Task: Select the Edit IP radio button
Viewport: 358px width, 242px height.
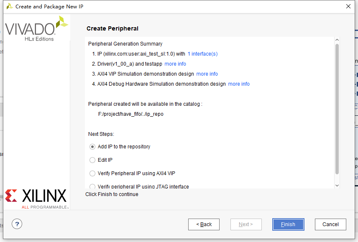Action: click(x=92, y=160)
